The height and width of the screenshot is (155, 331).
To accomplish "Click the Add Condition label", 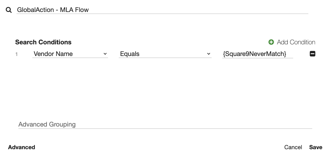I will tap(296, 42).
